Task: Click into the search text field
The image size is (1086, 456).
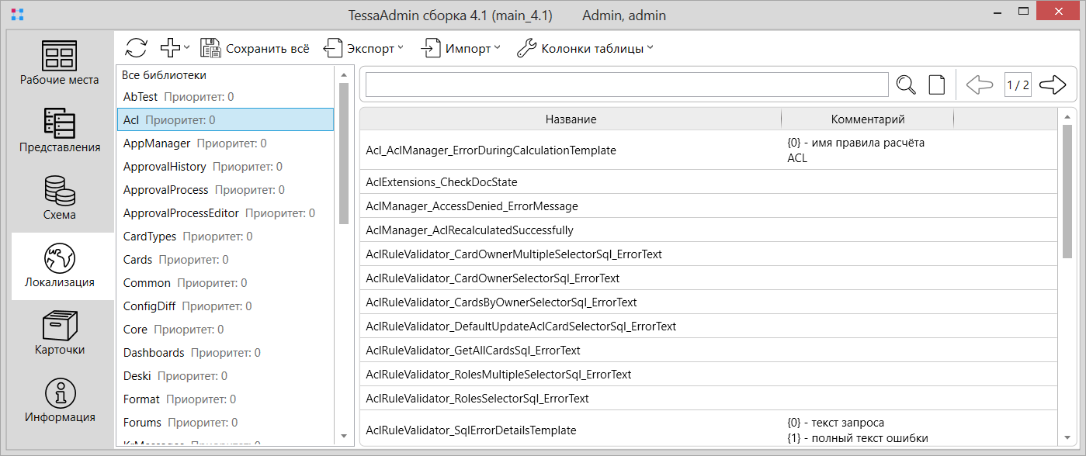Action: tap(626, 85)
